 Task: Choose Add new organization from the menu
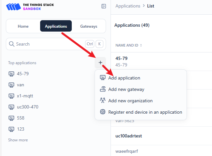[130, 101]
